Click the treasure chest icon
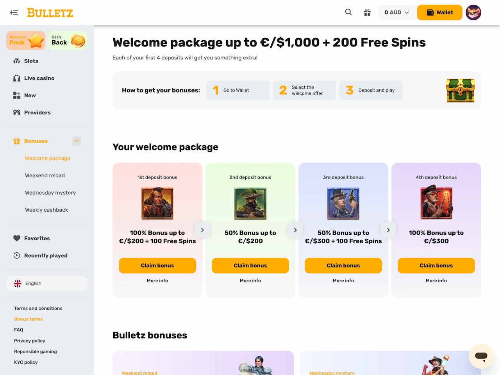This screenshot has width=500, height=375. point(461,90)
